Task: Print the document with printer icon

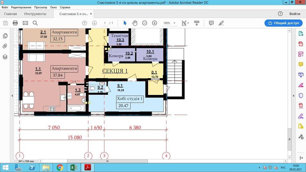Action: (15, 23)
